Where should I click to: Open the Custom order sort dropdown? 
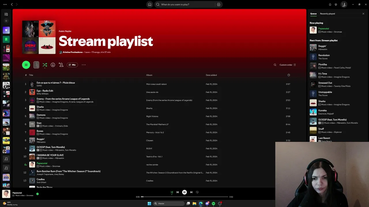click(288, 65)
